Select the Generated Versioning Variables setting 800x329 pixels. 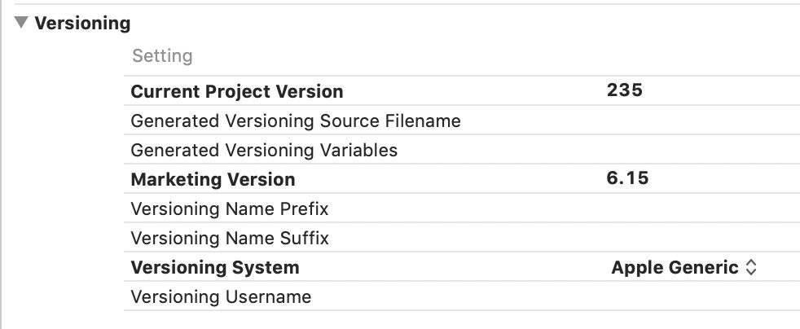click(x=264, y=151)
